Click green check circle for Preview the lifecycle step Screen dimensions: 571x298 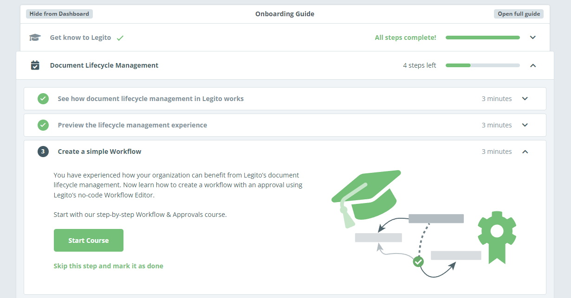click(43, 125)
